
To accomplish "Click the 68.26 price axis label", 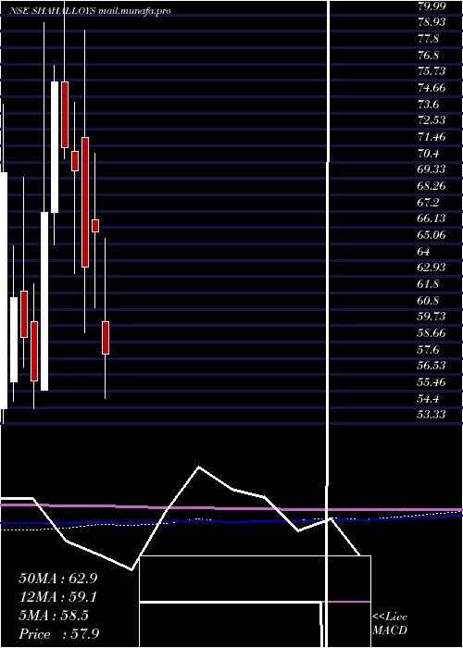I will (x=432, y=186).
